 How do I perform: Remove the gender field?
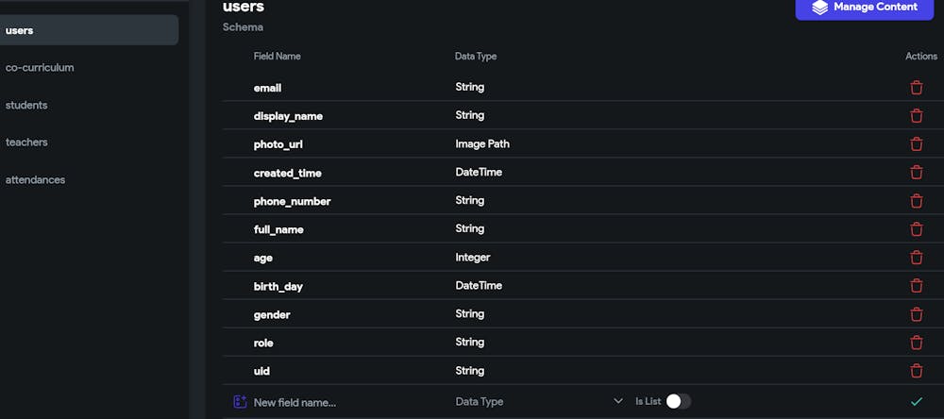917,313
